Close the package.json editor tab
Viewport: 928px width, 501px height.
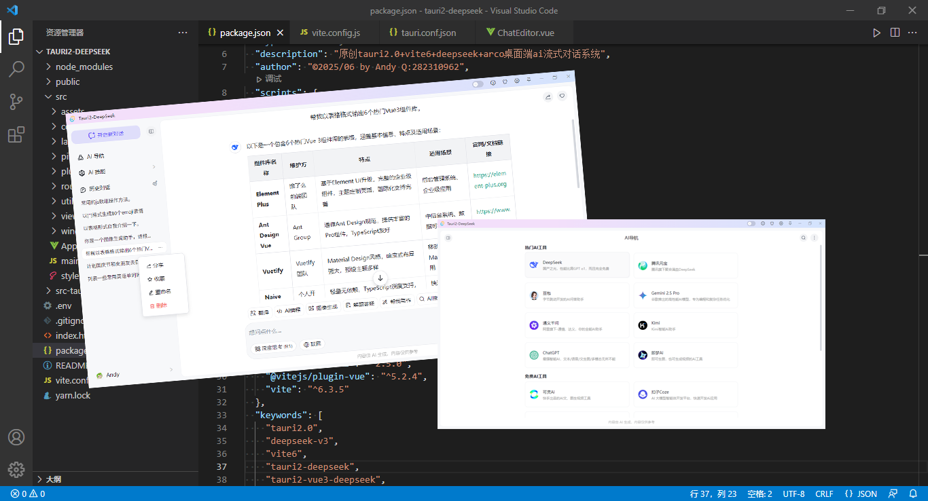pyautogui.click(x=280, y=33)
